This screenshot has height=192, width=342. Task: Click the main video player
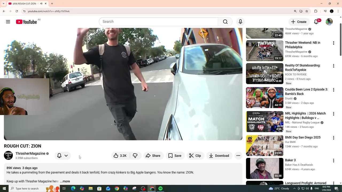[123, 84]
